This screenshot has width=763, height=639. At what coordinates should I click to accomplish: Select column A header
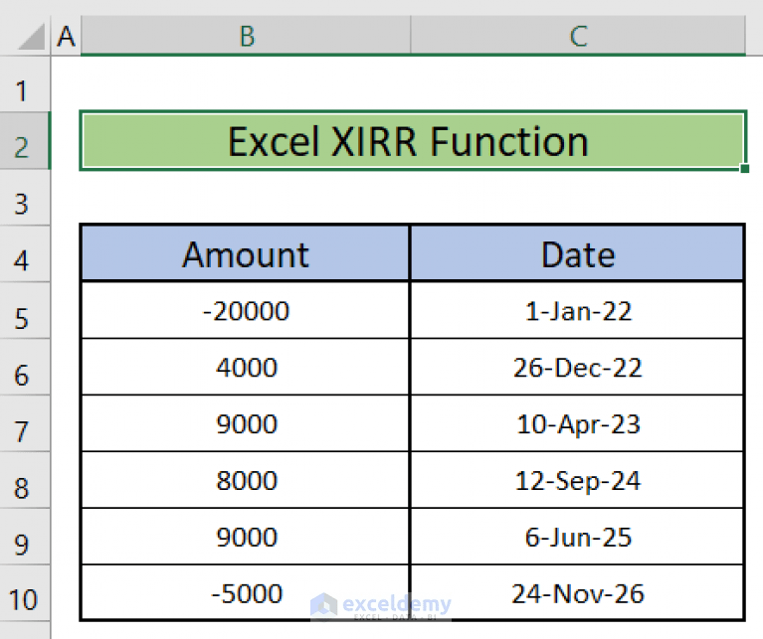67,36
